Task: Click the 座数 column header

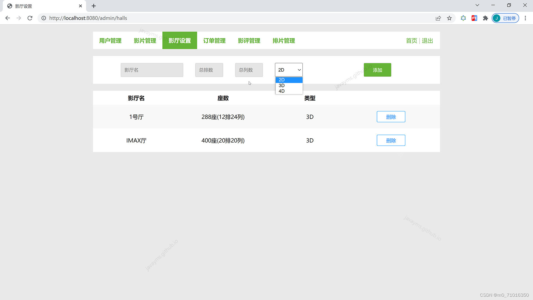Action: 223,98
